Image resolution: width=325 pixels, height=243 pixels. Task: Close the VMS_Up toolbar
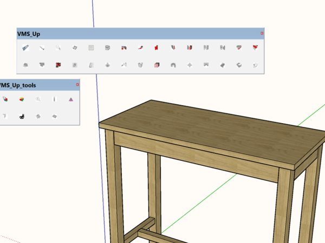[262, 33]
